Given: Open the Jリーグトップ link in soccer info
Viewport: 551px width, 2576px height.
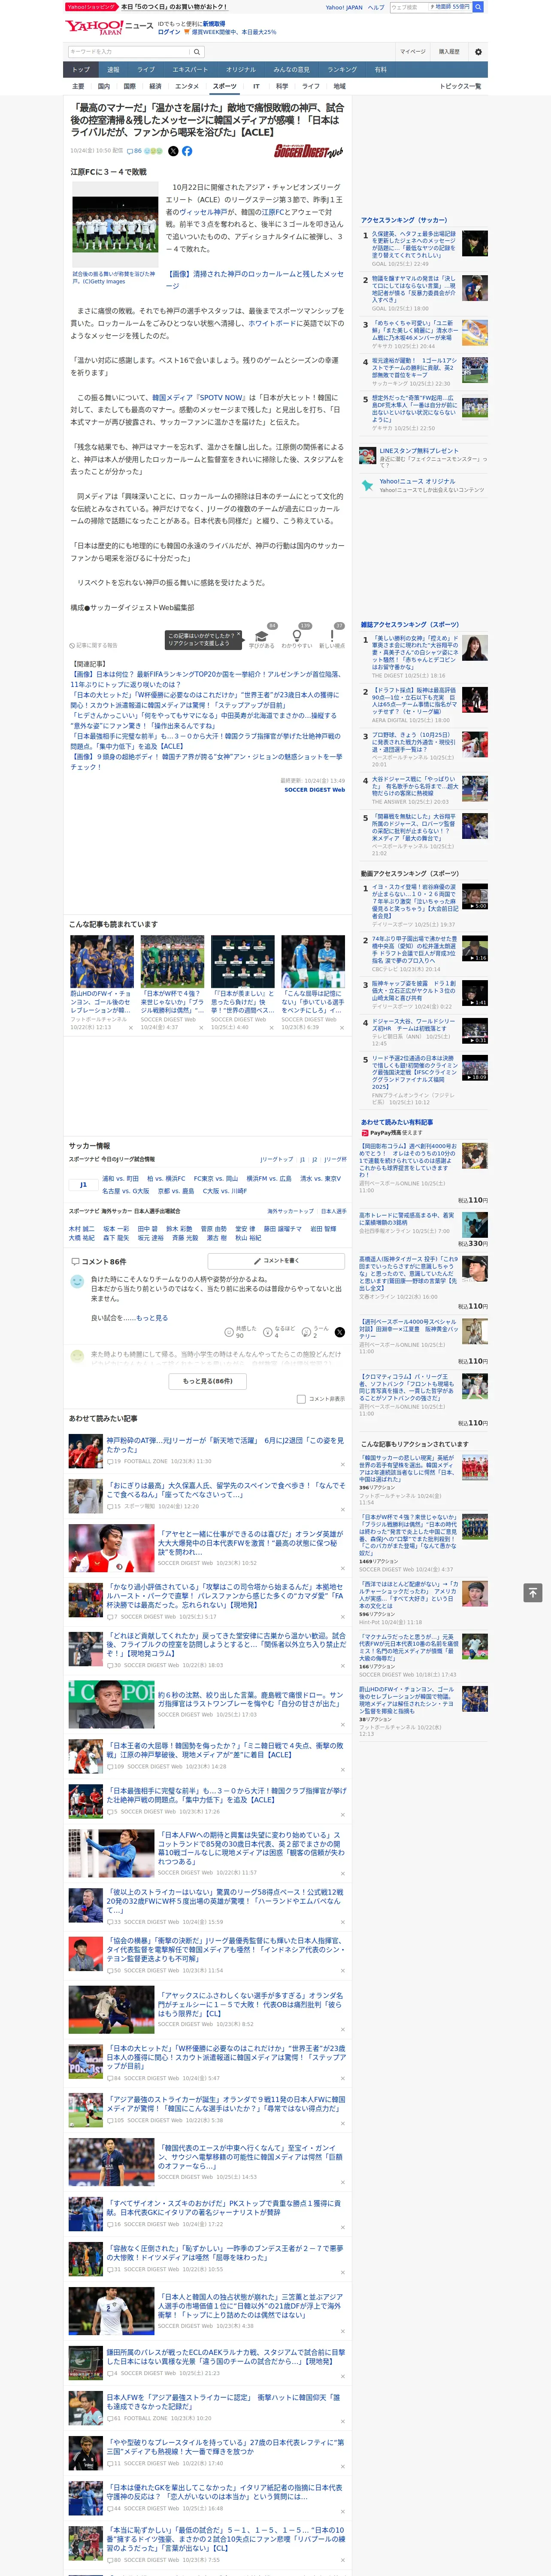Looking at the screenshot, I should point(277,1160).
